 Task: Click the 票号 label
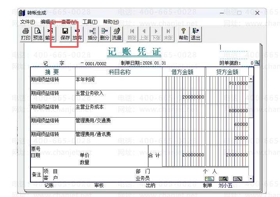pos(36,149)
